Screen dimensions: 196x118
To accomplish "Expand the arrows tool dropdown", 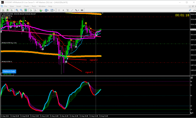I will click(x=79, y=10).
